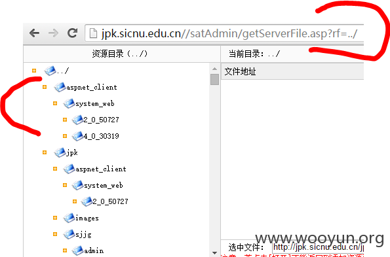Collapse the root ../ tree node
390x257 pixels.
(34, 71)
